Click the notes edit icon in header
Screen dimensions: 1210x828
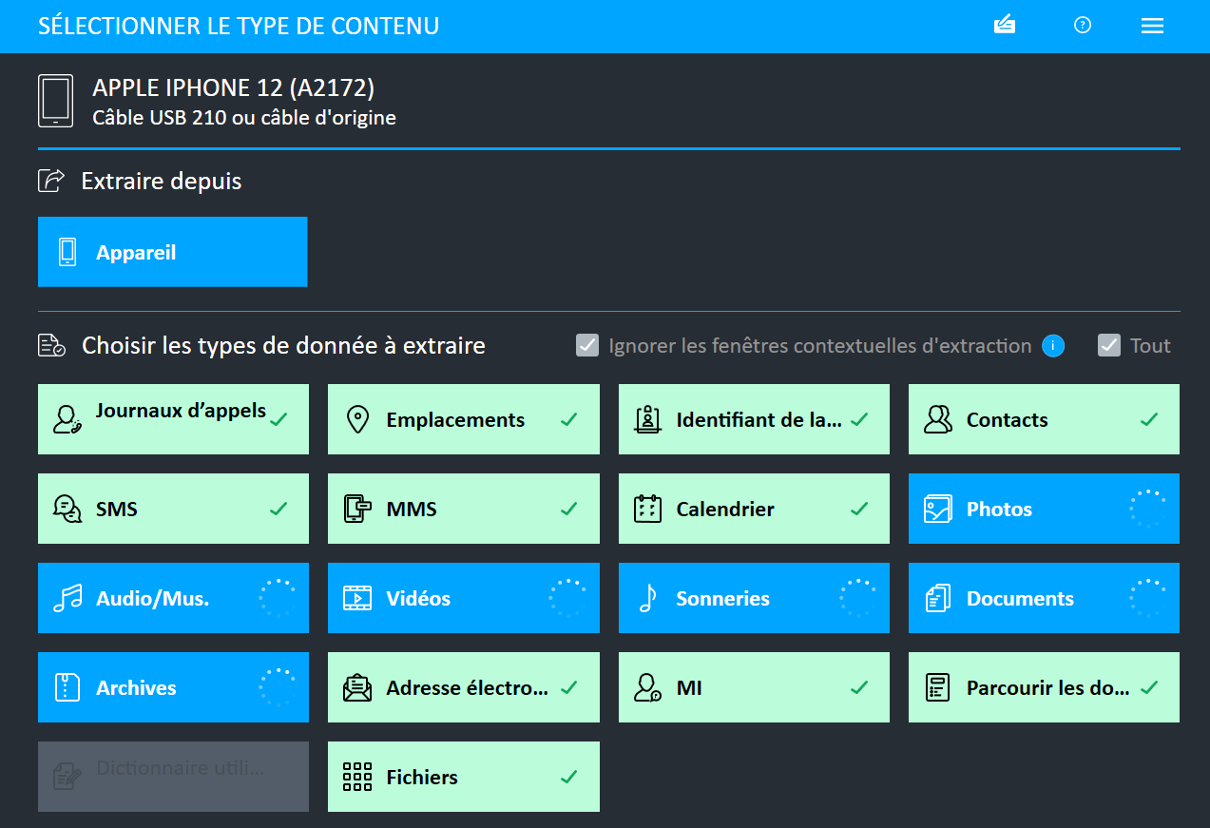tap(1005, 26)
